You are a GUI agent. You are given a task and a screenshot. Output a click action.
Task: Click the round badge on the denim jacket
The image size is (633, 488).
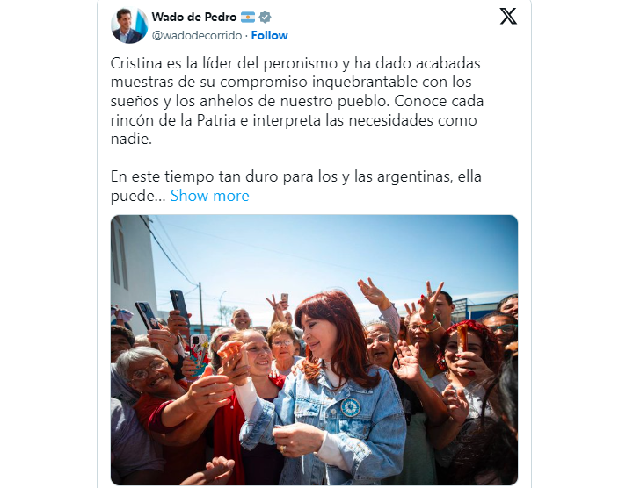pyautogui.click(x=350, y=407)
